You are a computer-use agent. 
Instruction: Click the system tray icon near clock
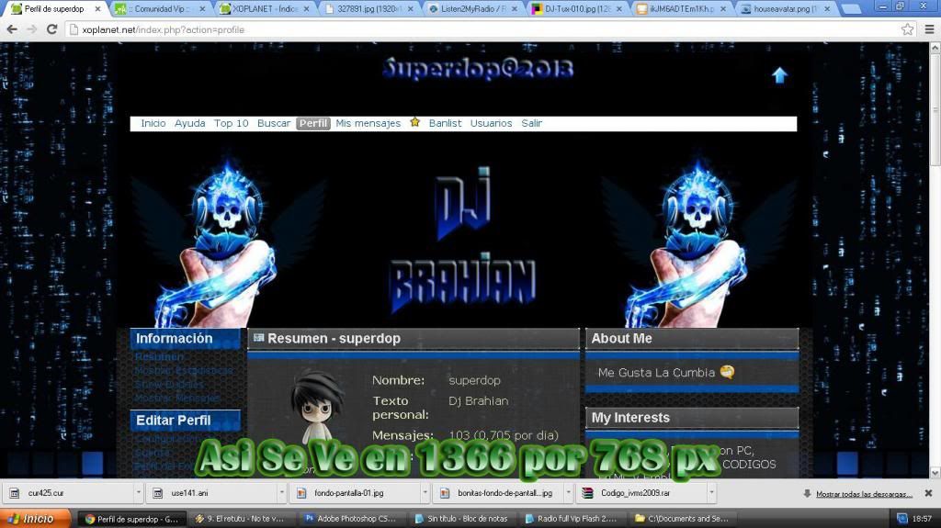tap(901, 519)
